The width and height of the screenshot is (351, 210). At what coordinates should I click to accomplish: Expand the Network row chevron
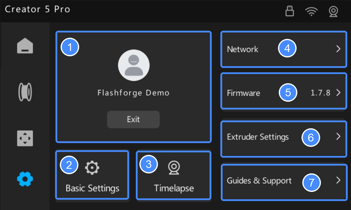point(338,49)
